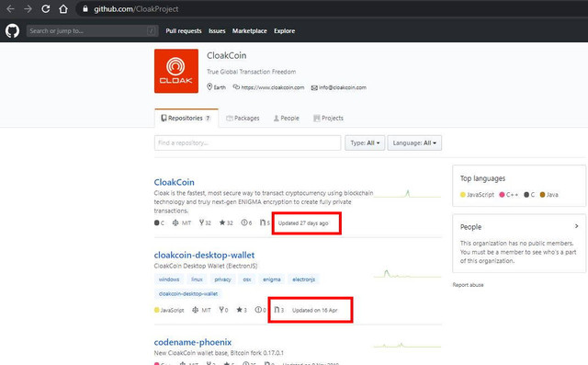Switch to the Projects tab

pos(328,119)
